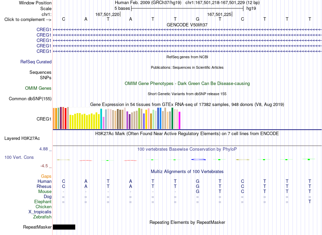Click the 4.88 upper conservation scale value

pos(43,149)
